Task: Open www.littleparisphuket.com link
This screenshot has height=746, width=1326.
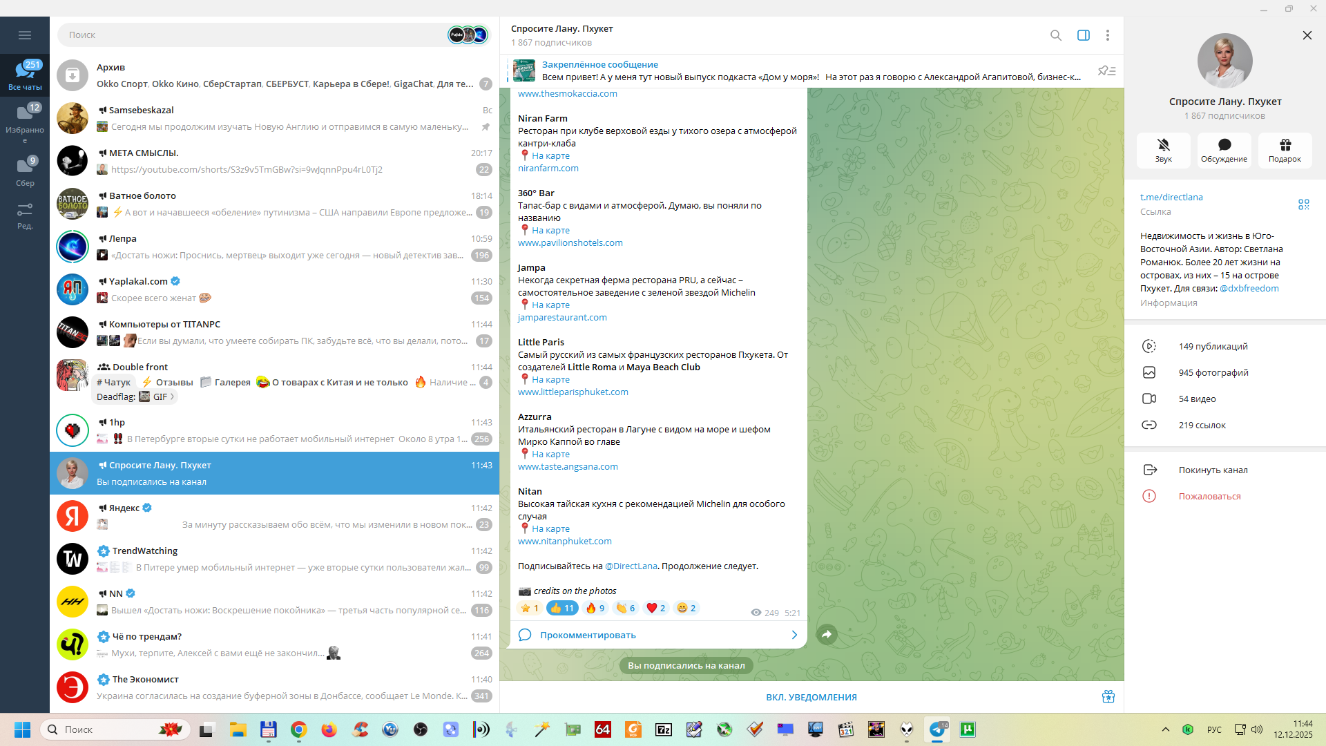Action: click(x=573, y=392)
